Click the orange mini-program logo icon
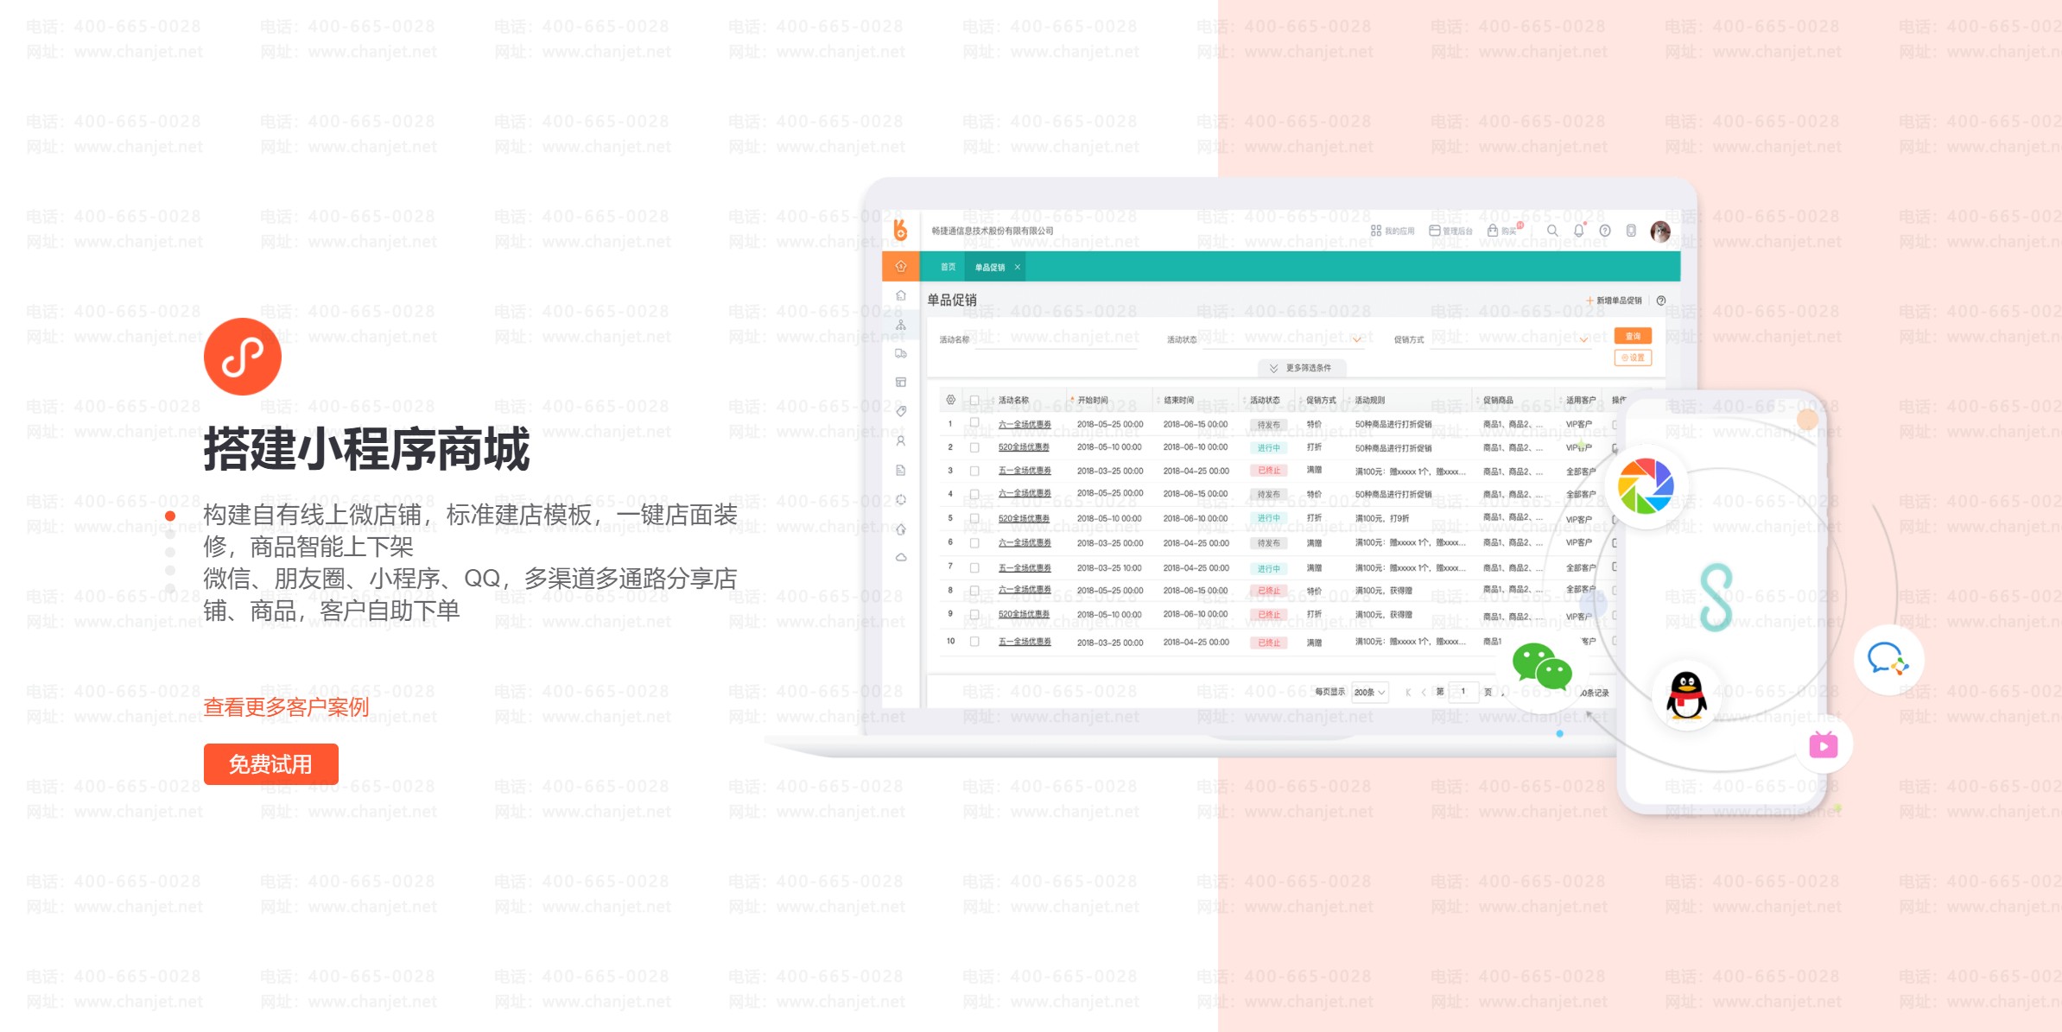 [243, 357]
